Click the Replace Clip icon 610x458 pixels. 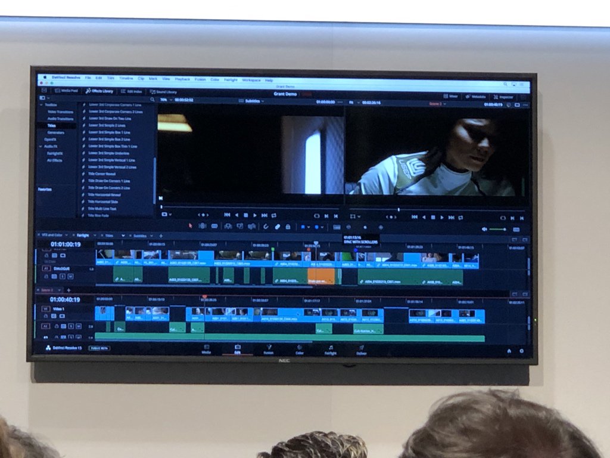click(252, 226)
